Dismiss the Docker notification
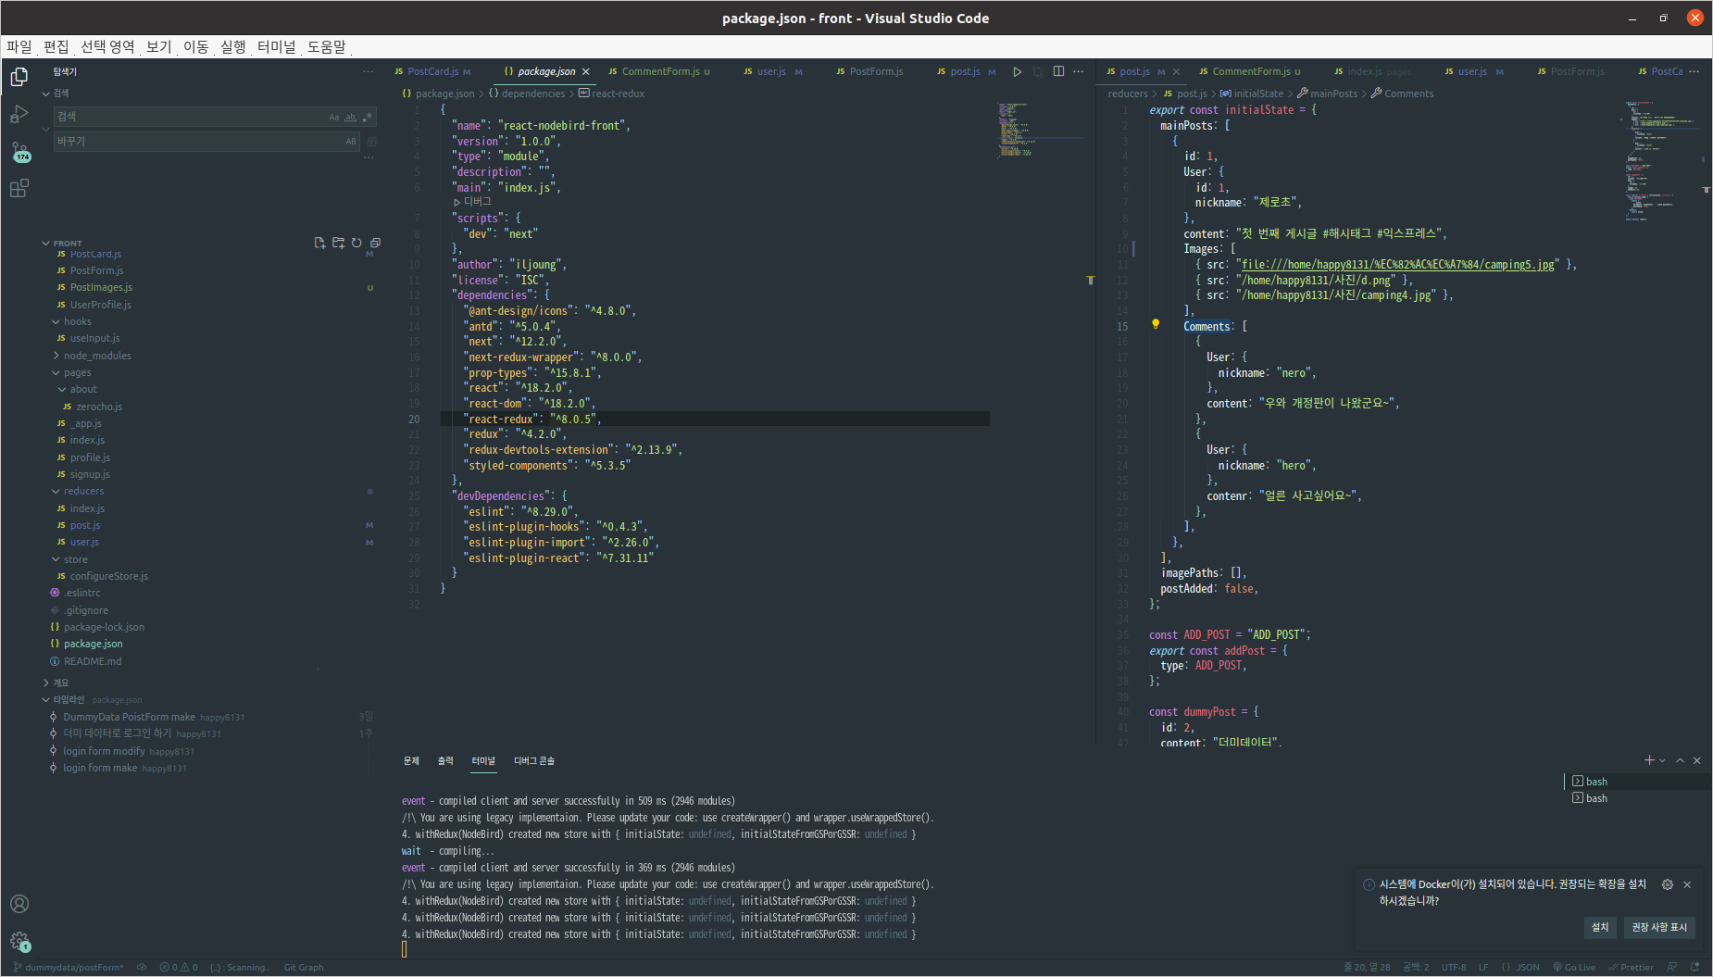1713x977 pixels. [1687, 884]
